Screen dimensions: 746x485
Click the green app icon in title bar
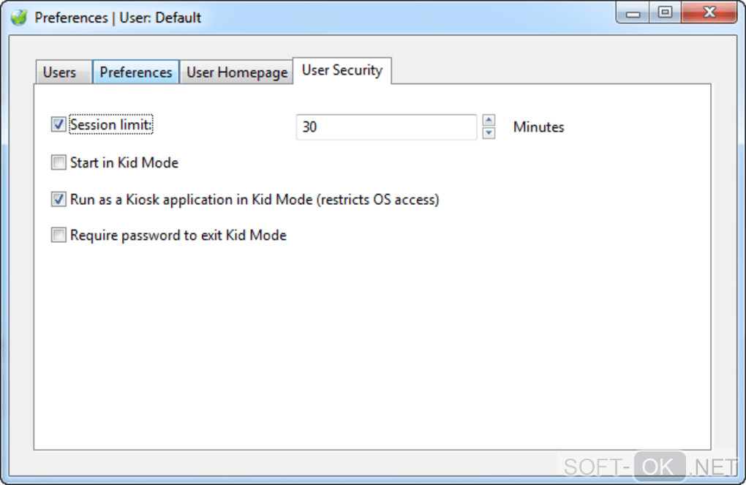tap(18, 17)
